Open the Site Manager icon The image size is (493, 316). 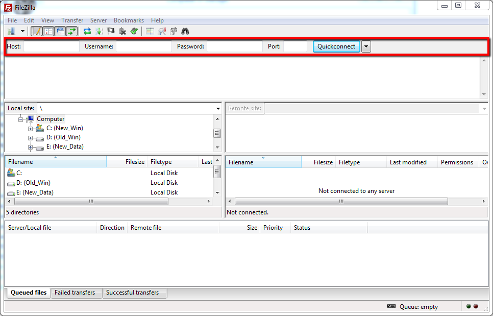click(11, 32)
